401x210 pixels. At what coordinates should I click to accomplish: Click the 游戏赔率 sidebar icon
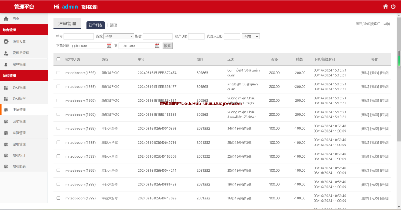(x=6, y=99)
